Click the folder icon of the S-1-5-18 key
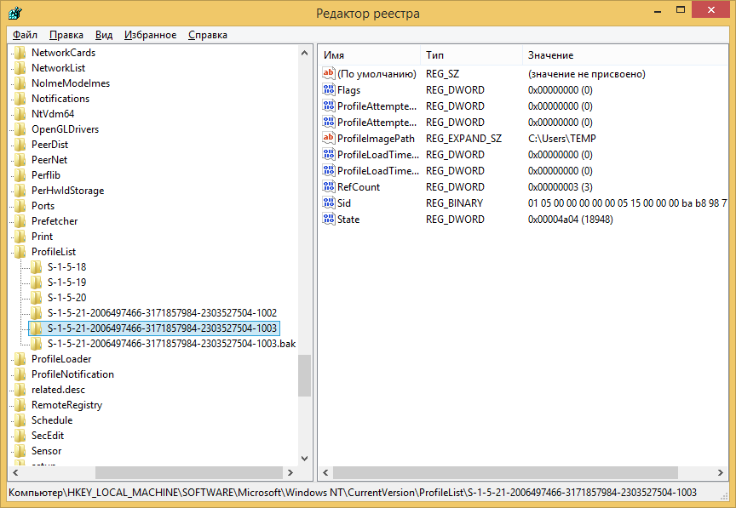This screenshot has height=508, width=736. [x=36, y=266]
